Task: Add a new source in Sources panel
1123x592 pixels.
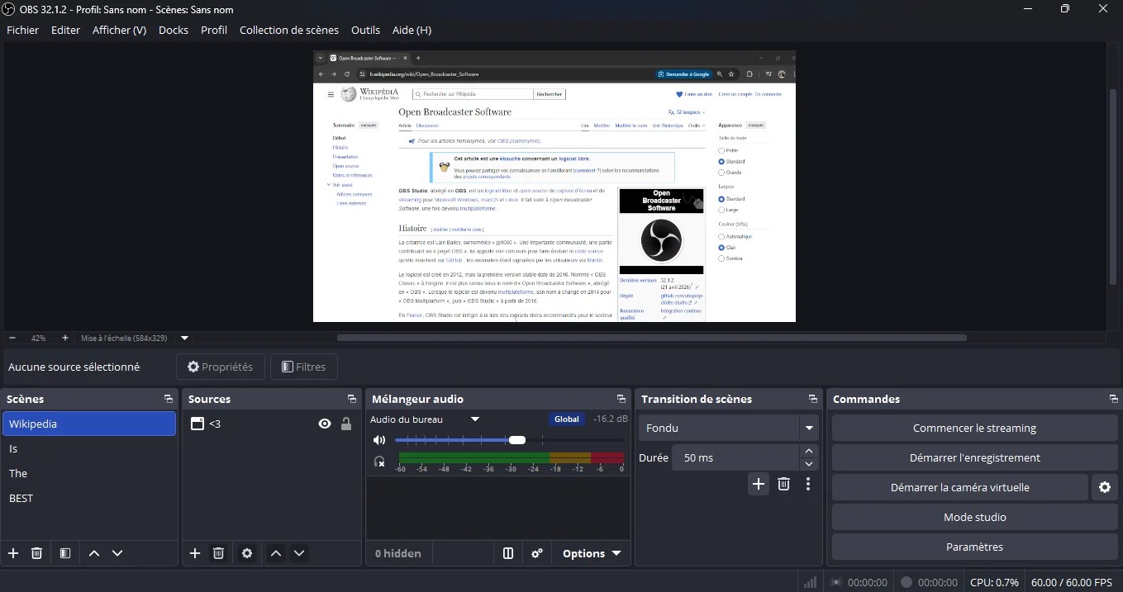Action: (195, 553)
